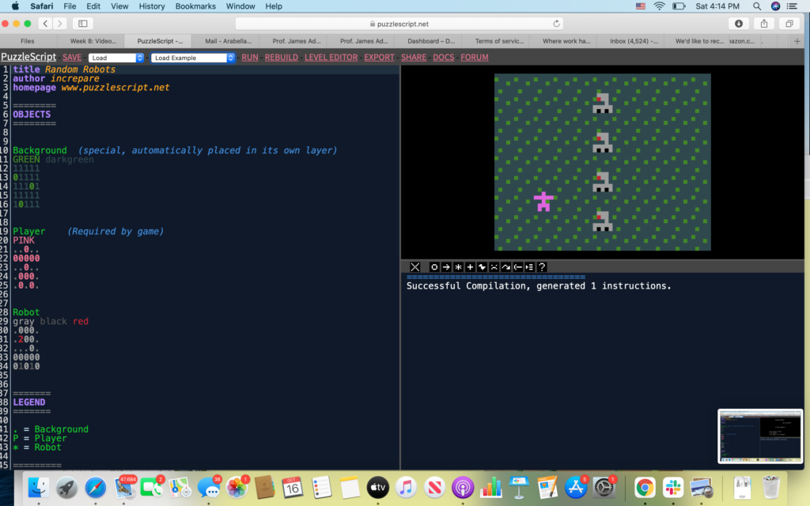This screenshot has width=810, height=506.
Task: Click the plus sound-effect icon
Action: (470, 267)
